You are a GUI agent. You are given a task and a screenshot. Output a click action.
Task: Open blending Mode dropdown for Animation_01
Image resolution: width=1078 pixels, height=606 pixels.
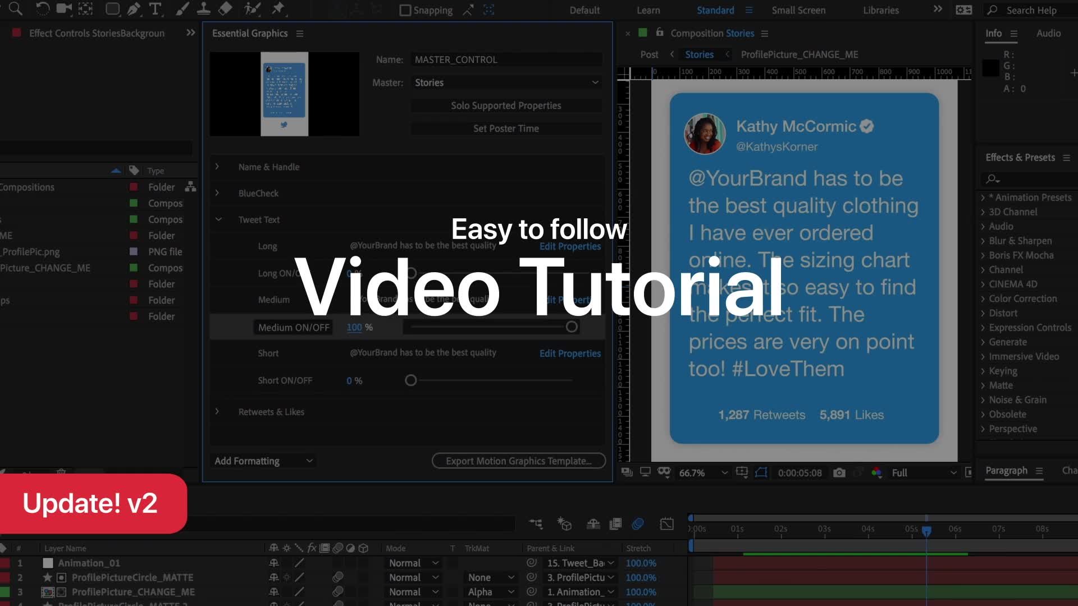point(414,563)
